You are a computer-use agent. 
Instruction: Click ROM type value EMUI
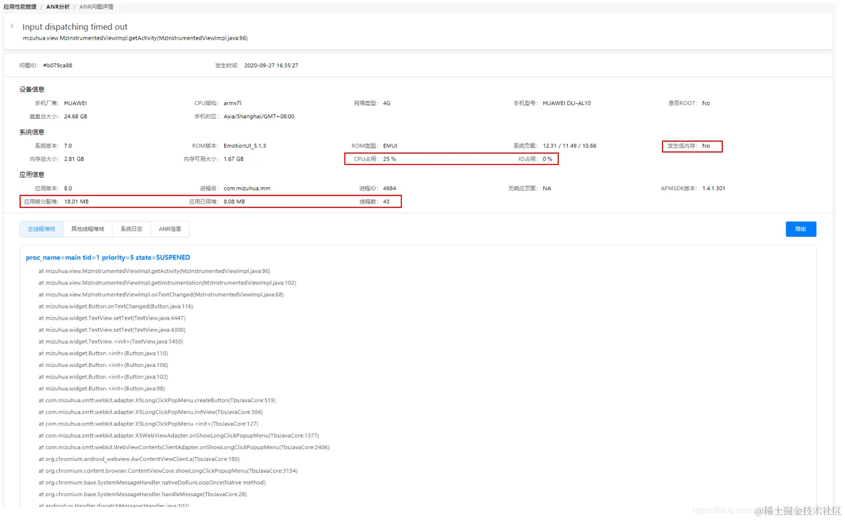click(390, 146)
